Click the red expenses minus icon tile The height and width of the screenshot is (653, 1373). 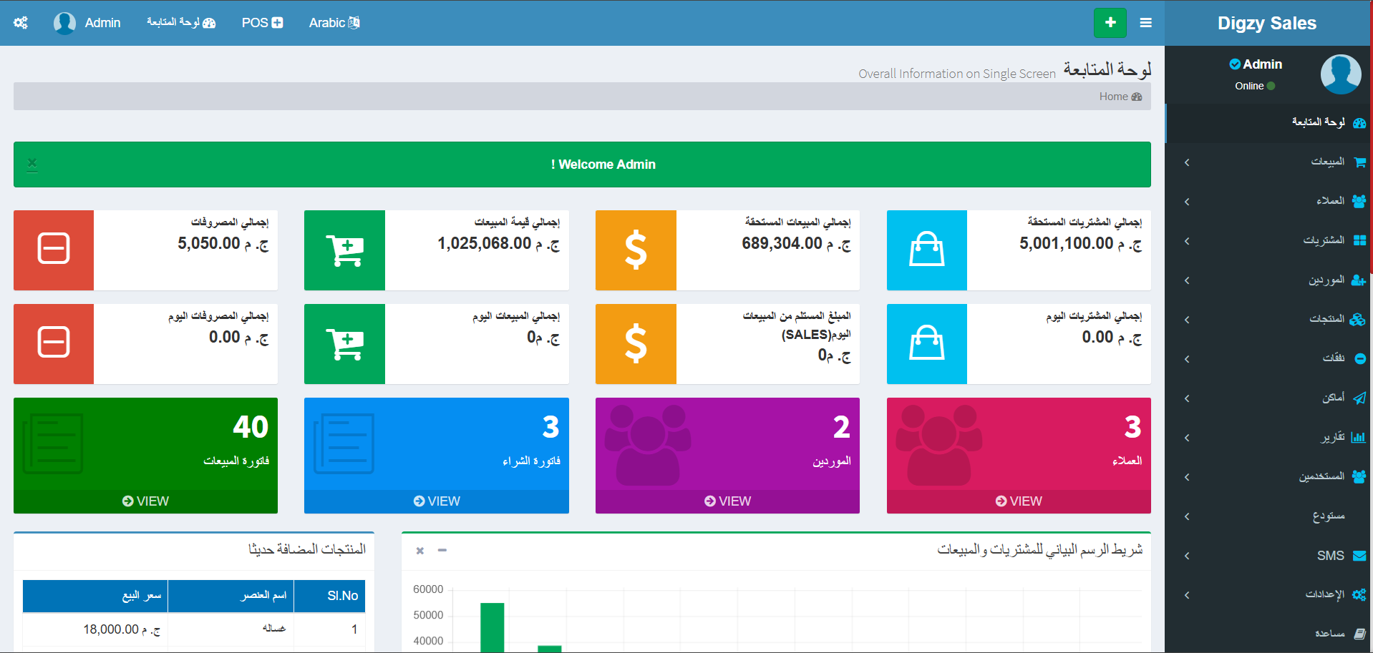click(54, 250)
